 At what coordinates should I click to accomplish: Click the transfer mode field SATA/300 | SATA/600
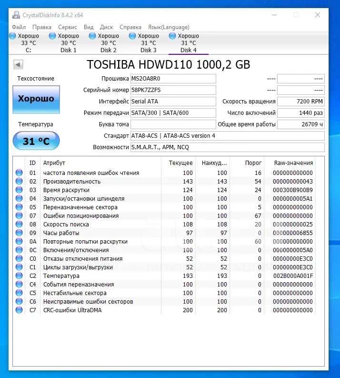pyautogui.click(x=173, y=113)
